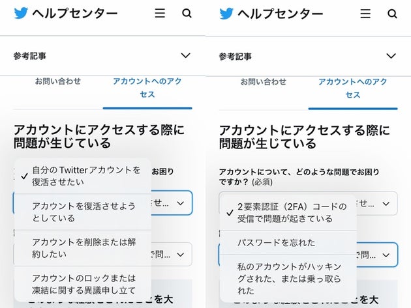This screenshot has width=411, height=308.
Task: Click the 参考記事 label in right screenshot
Action: coord(236,56)
